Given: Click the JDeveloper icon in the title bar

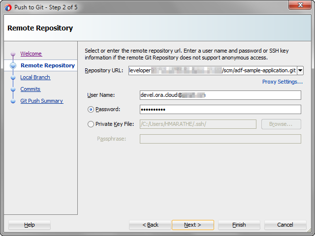Looking at the screenshot, I should [x=8, y=8].
